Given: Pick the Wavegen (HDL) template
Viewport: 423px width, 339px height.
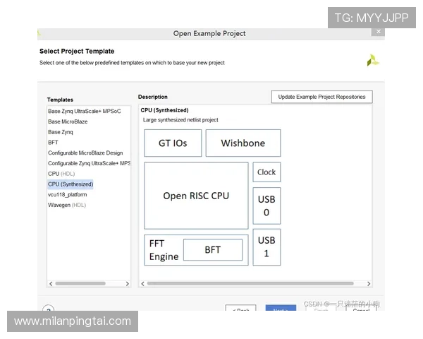Looking at the screenshot, I should (67, 205).
